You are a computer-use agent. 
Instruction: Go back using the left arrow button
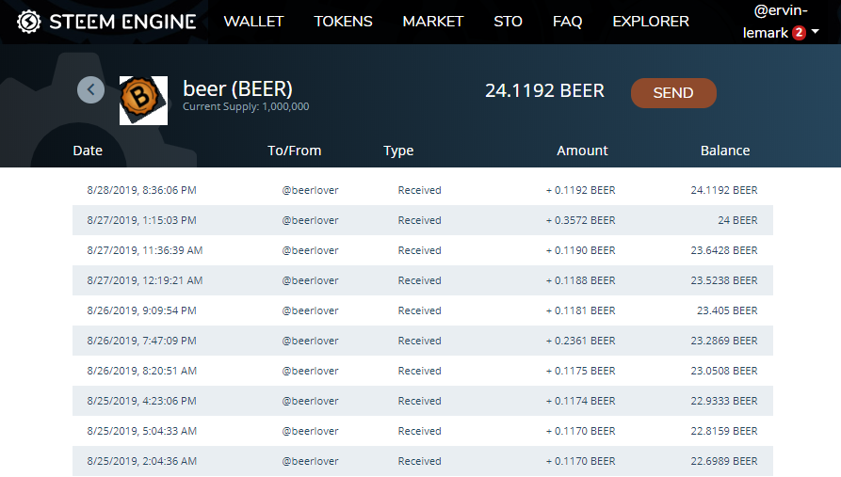(x=90, y=89)
